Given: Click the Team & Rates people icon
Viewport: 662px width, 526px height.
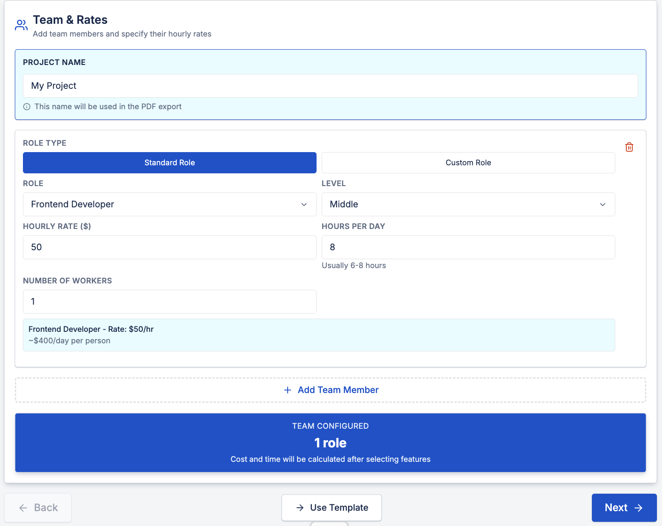Looking at the screenshot, I should coord(21,25).
